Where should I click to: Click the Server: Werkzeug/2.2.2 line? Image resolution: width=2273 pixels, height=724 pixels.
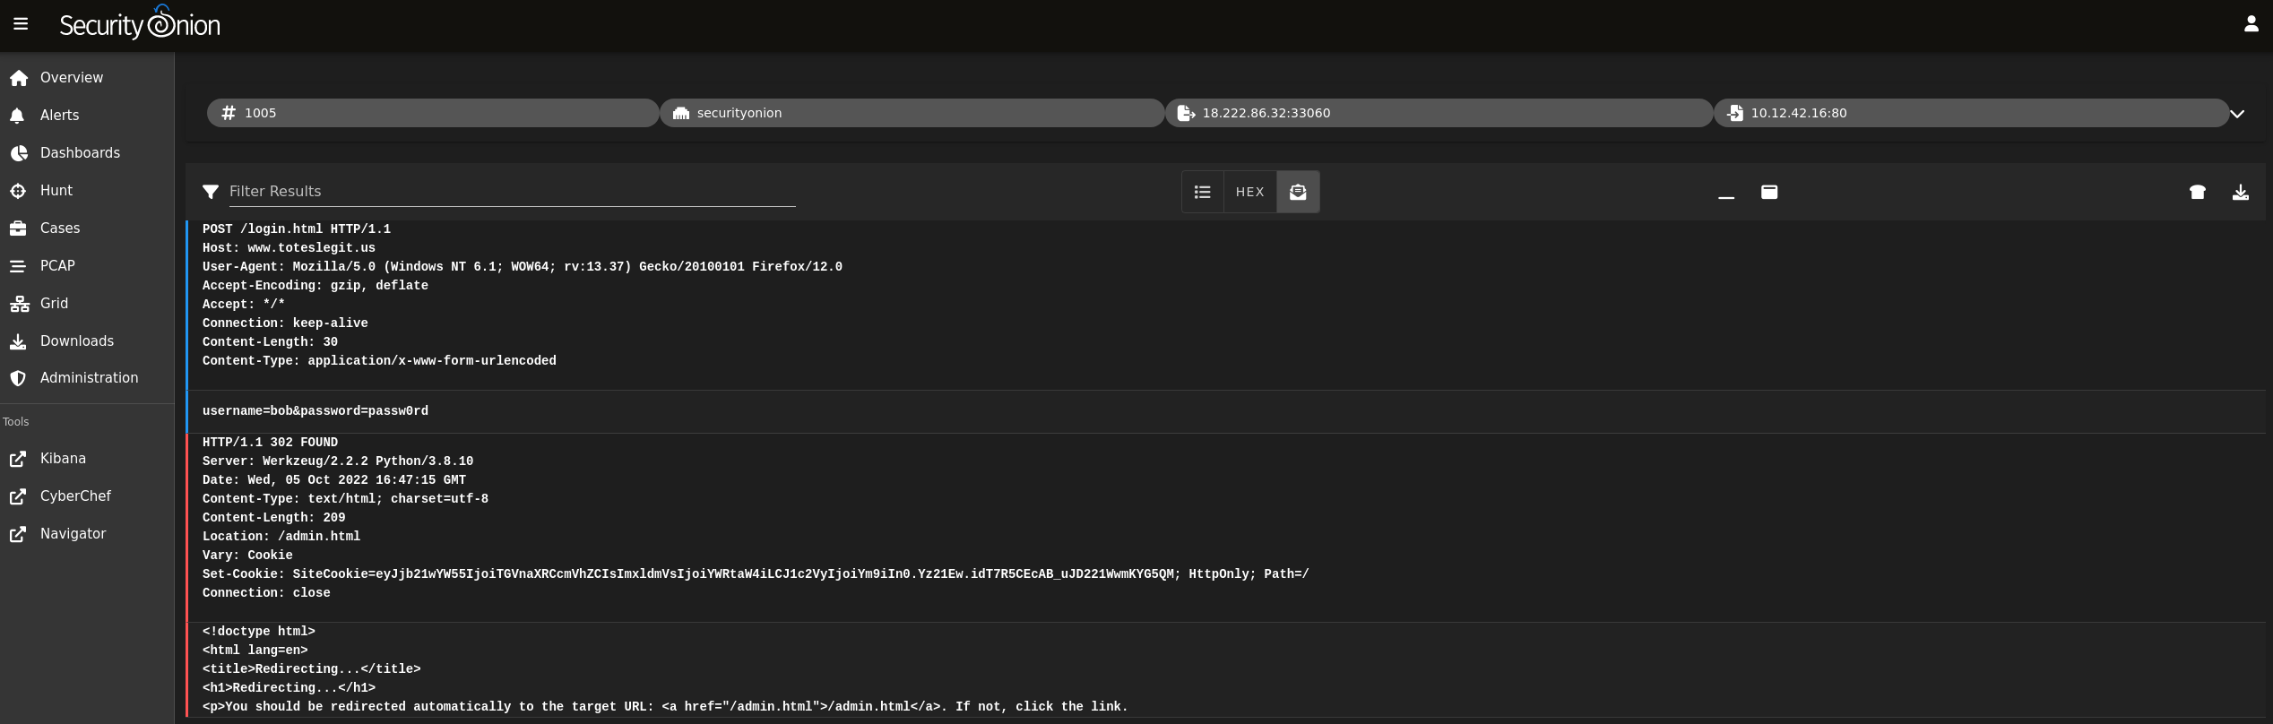tap(338, 461)
